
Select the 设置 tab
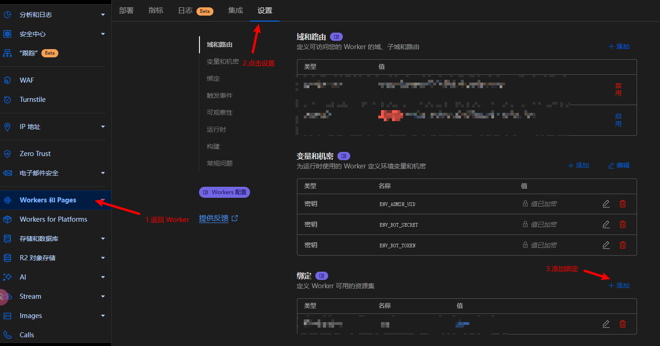point(265,11)
